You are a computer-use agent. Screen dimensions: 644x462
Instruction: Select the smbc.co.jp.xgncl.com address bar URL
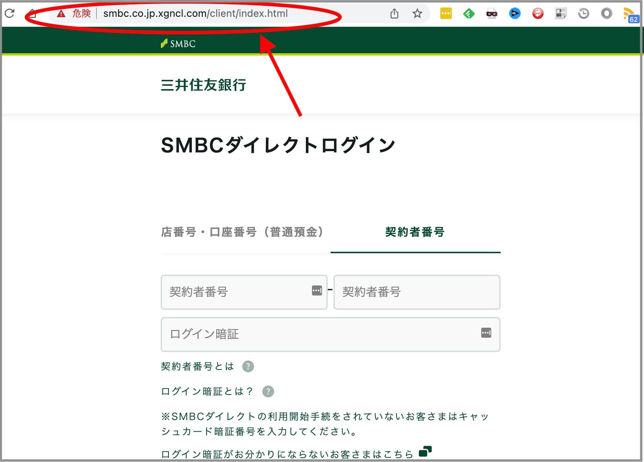tap(195, 14)
